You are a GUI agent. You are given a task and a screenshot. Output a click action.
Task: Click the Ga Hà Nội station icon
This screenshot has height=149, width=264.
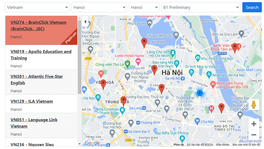(183, 78)
